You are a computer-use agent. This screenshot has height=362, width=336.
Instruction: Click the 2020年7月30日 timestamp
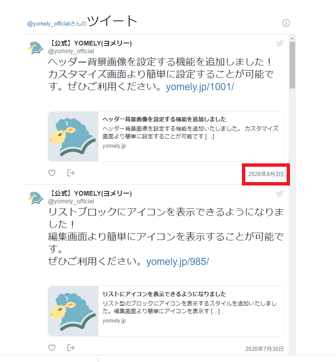click(264, 349)
